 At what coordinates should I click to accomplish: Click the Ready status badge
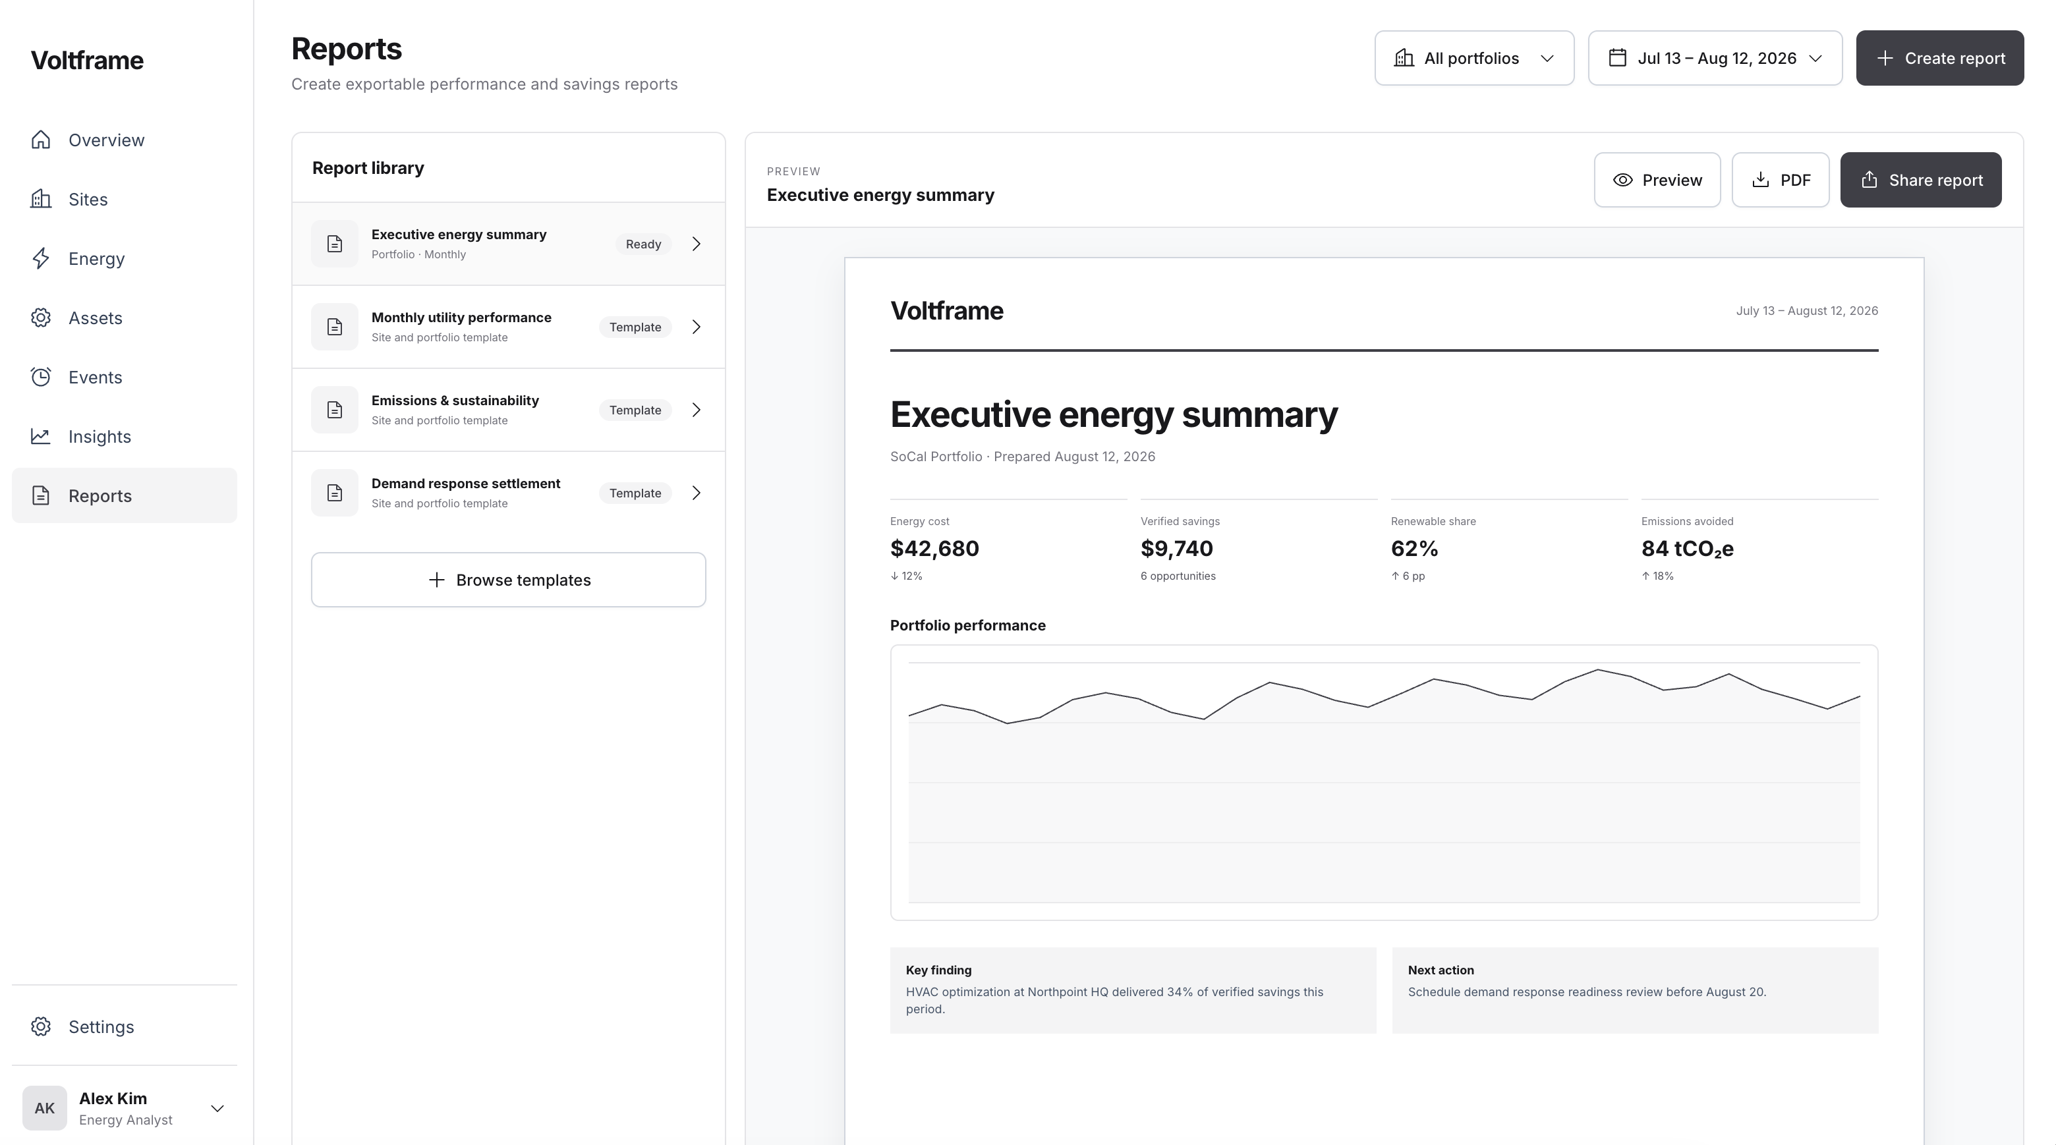[642, 243]
